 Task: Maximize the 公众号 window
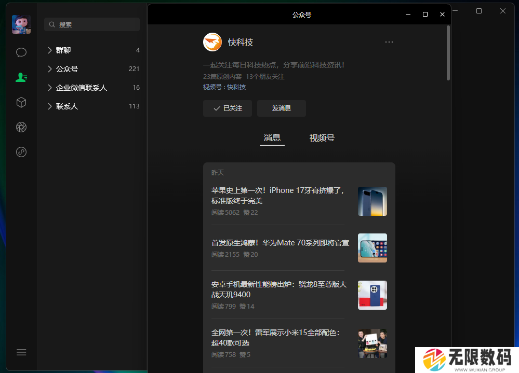tap(425, 14)
